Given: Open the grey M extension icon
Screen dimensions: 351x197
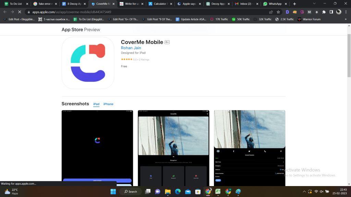Looking at the screenshot, I should point(309,12).
